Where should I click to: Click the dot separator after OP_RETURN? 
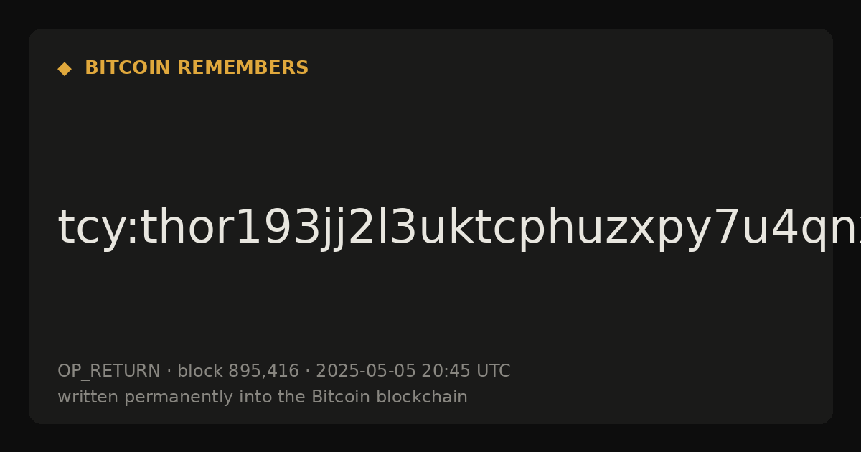169,371
